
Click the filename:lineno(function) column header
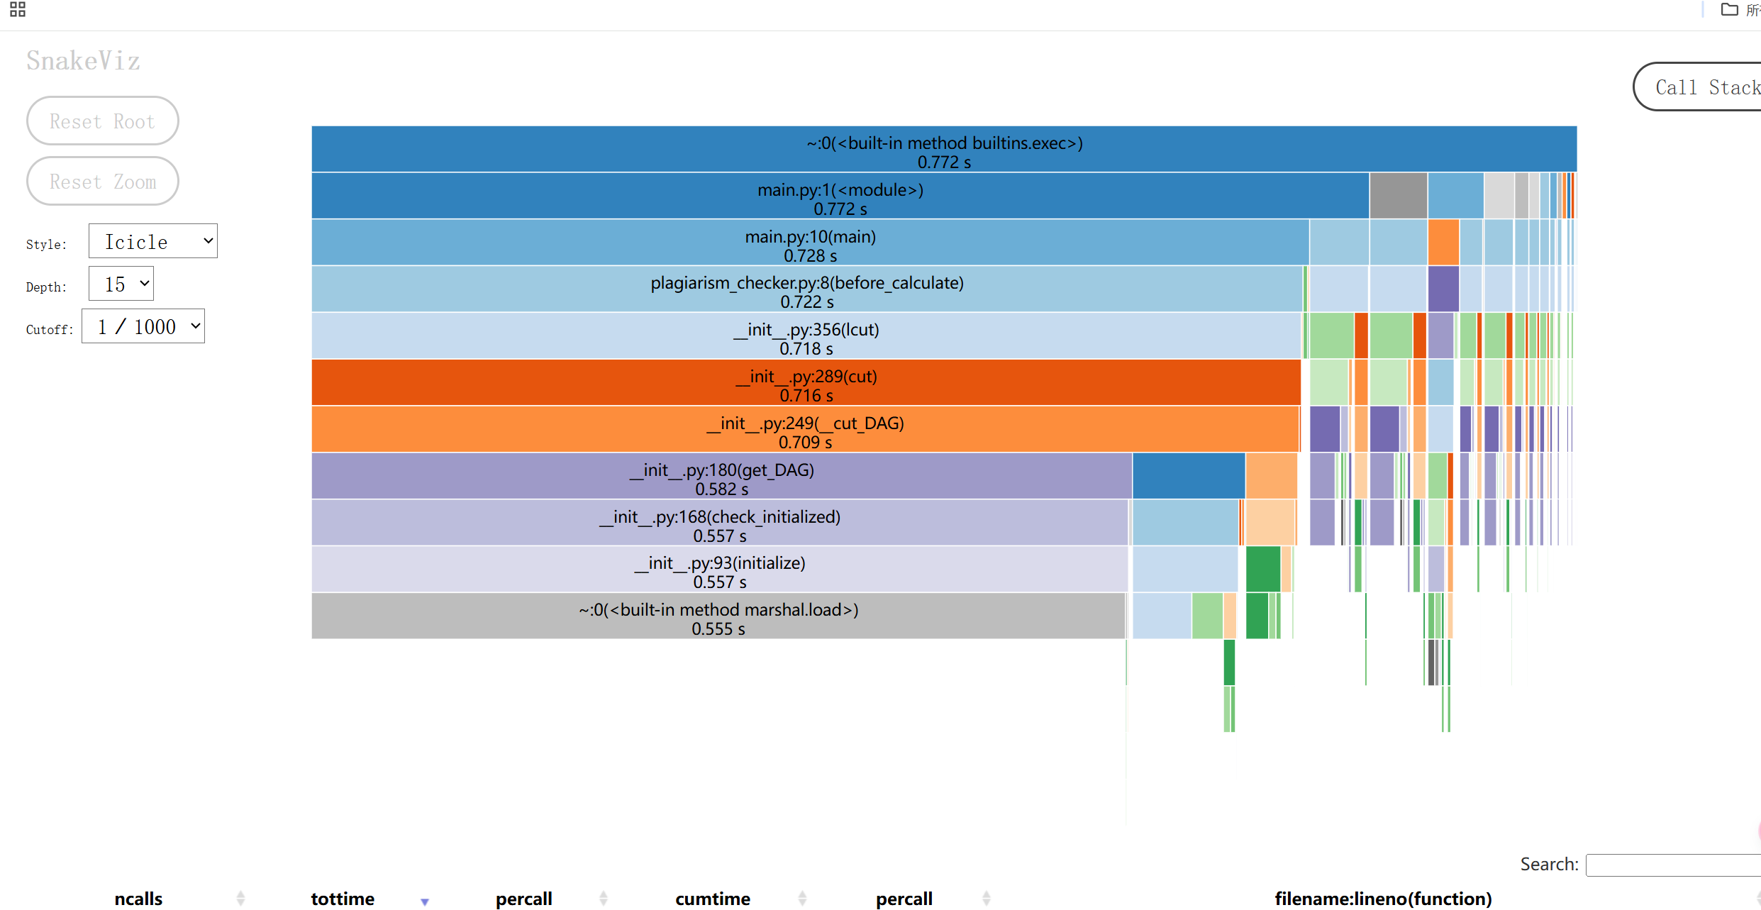[1382, 898]
